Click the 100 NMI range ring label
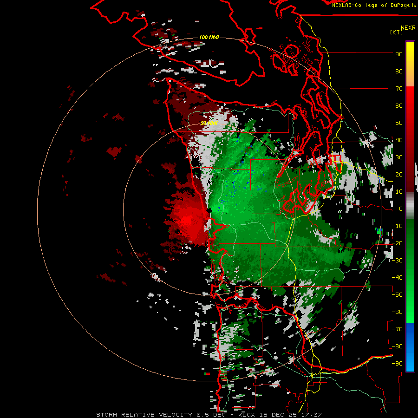 [209, 37]
